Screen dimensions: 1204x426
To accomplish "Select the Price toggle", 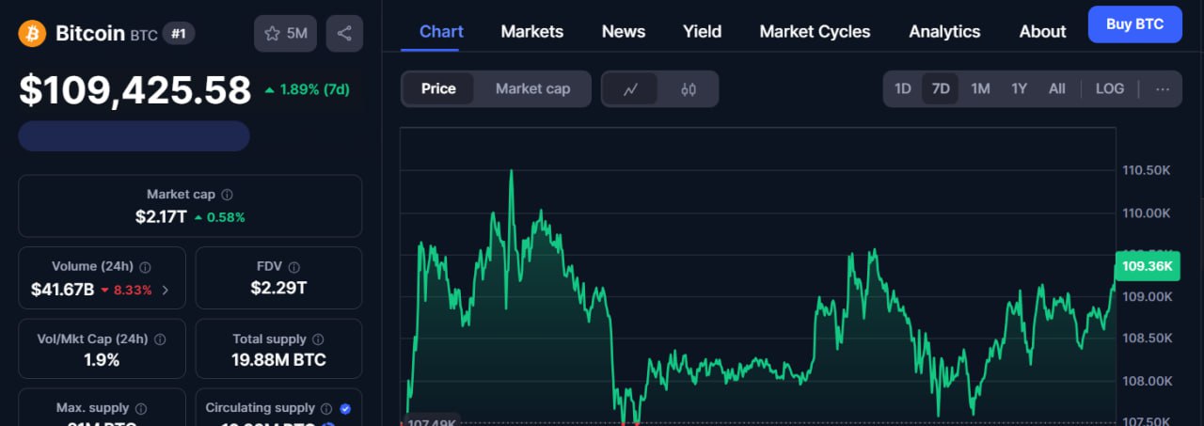I will [438, 89].
